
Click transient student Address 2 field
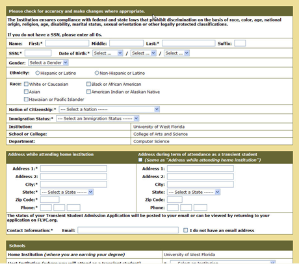(200, 176)
